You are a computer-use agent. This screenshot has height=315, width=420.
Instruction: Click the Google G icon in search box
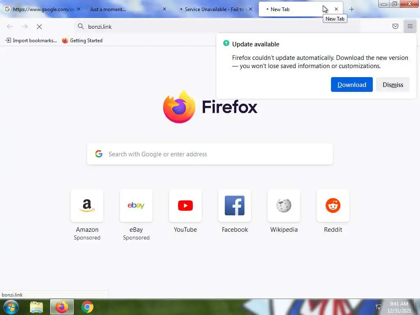99,154
